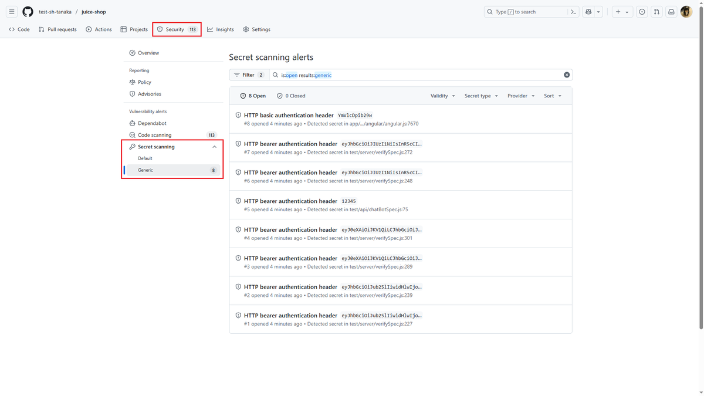Open the pull requests icon in header
704x396 pixels.
click(x=656, y=12)
